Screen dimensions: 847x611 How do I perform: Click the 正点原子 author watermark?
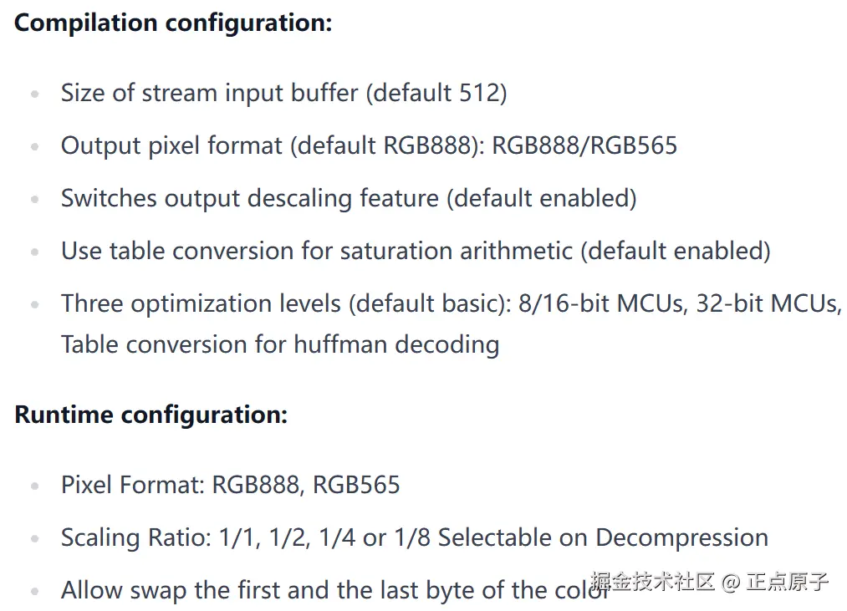(x=787, y=582)
